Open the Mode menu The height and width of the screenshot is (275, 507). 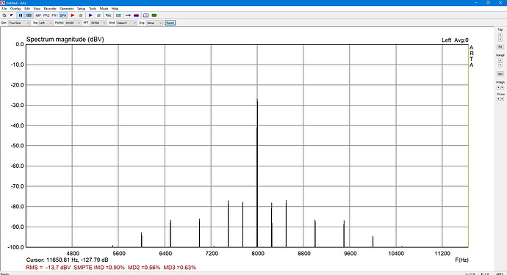pyautogui.click(x=104, y=9)
